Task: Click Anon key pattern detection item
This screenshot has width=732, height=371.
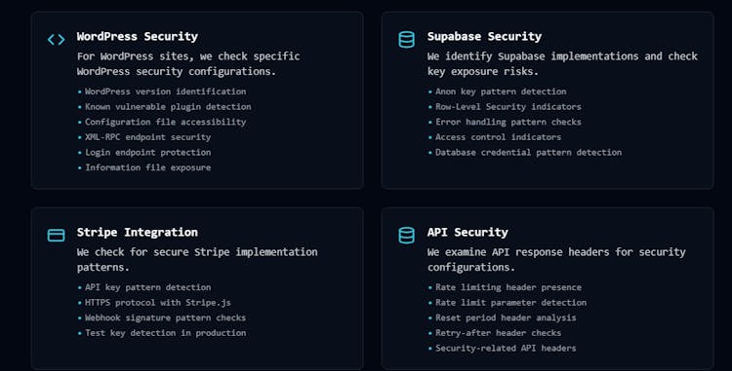Action: coord(501,92)
